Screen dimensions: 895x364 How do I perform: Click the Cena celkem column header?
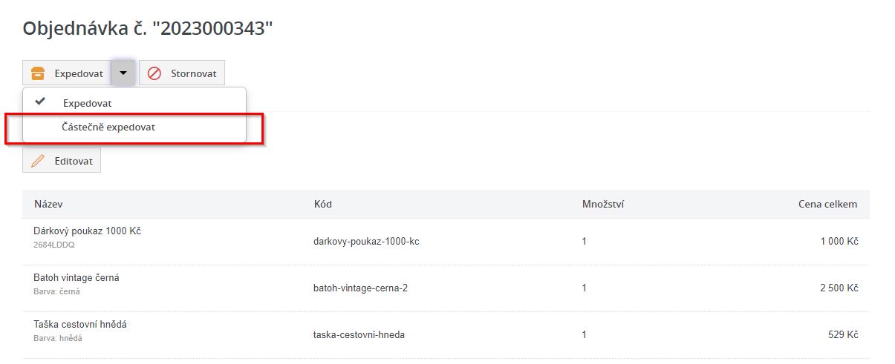(x=827, y=204)
